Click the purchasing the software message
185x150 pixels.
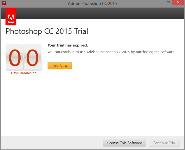pos(111,52)
